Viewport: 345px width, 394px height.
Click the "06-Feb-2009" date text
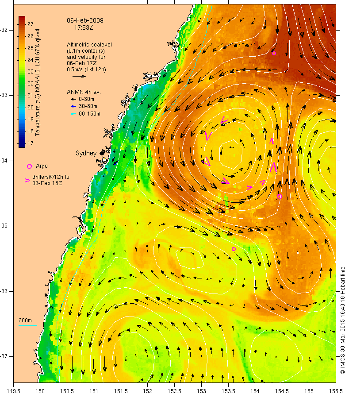pyautogui.click(x=85, y=21)
